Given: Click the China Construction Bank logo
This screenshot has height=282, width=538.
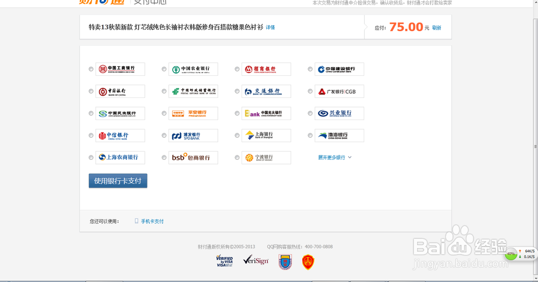Looking at the screenshot, I should pos(339,69).
